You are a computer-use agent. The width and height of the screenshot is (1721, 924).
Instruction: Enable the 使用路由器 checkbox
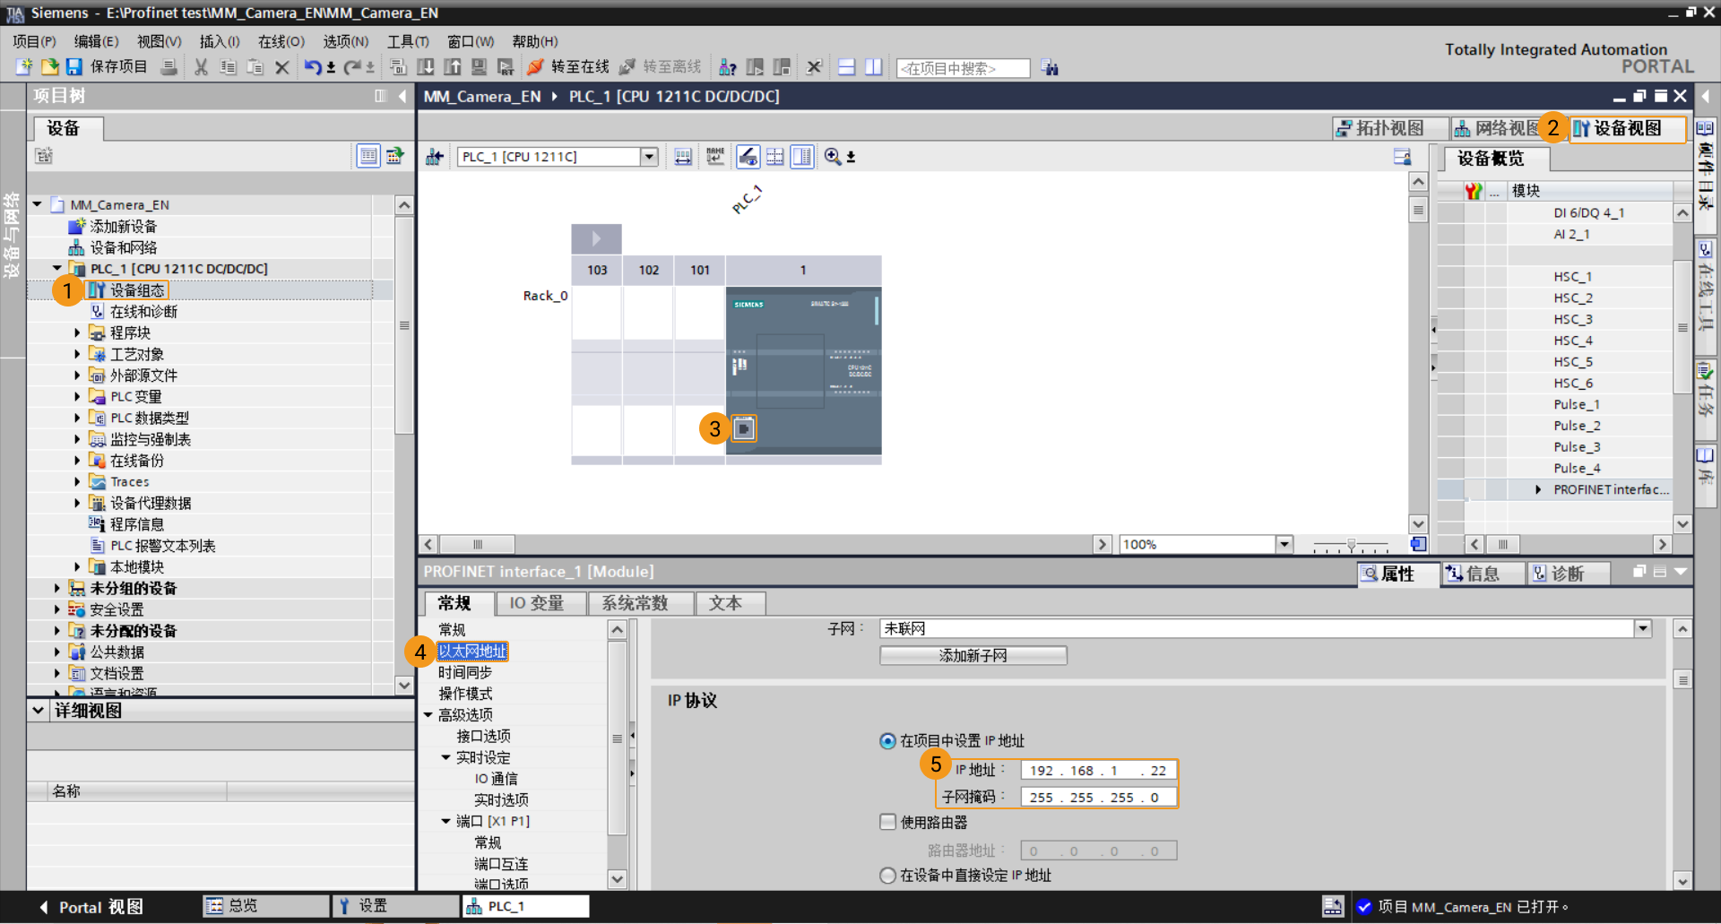887,822
